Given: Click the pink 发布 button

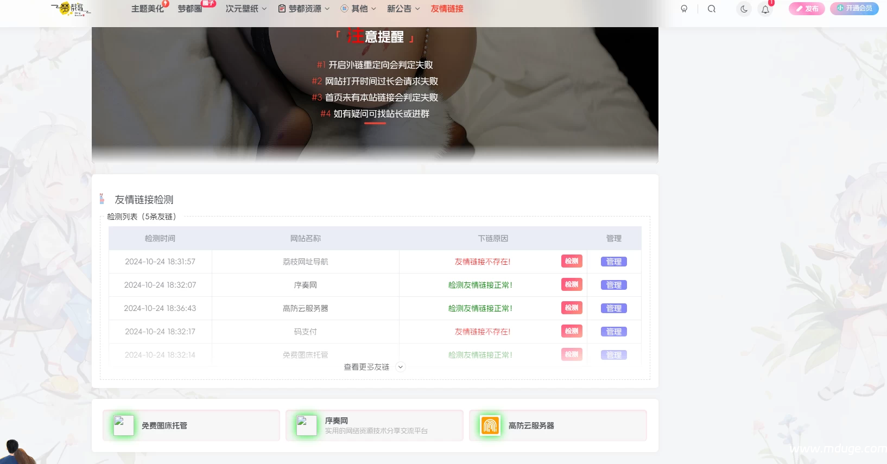Looking at the screenshot, I should pyautogui.click(x=807, y=9).
